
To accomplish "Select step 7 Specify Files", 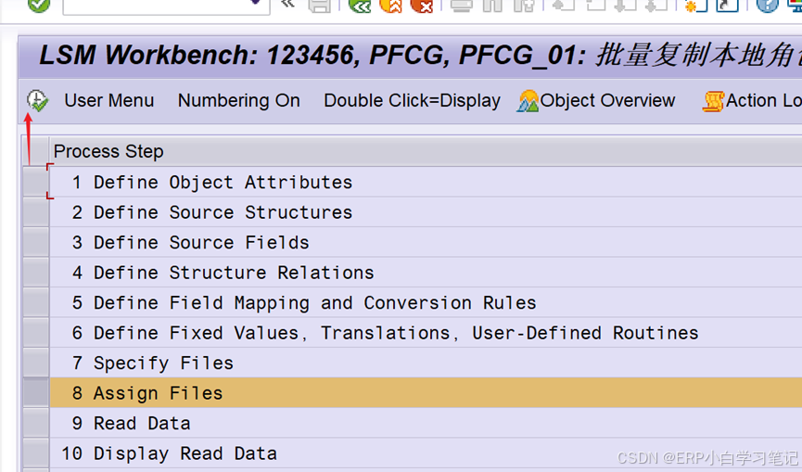I will coord(426,364).
